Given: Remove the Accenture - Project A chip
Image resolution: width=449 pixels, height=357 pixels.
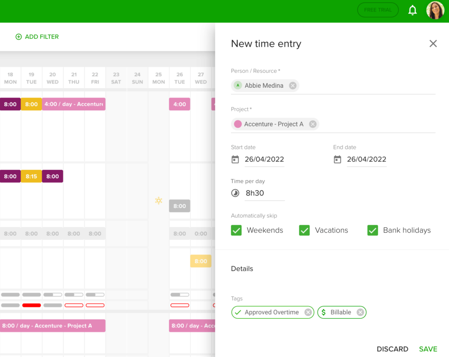Looking at the screenshot, I should (312, 124).
